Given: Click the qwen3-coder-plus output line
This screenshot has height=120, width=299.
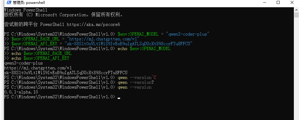Looking at the screenshot, I should pyautogui.click(x=23, y=63).
